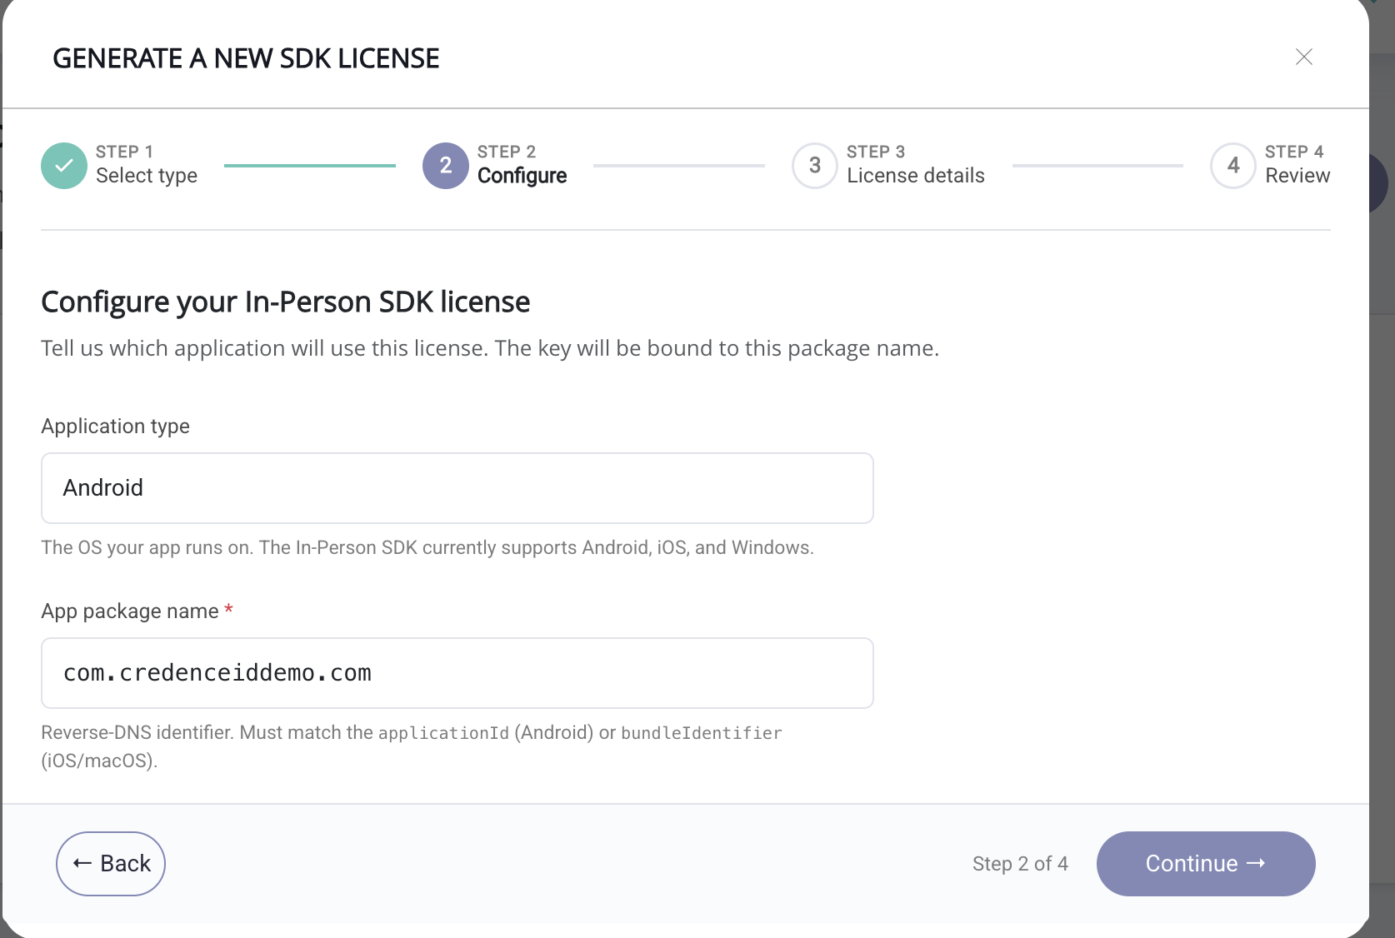Click the Step 3 number circle
The height and width of the screenshot is (938, 1395).
pos(815,166)
